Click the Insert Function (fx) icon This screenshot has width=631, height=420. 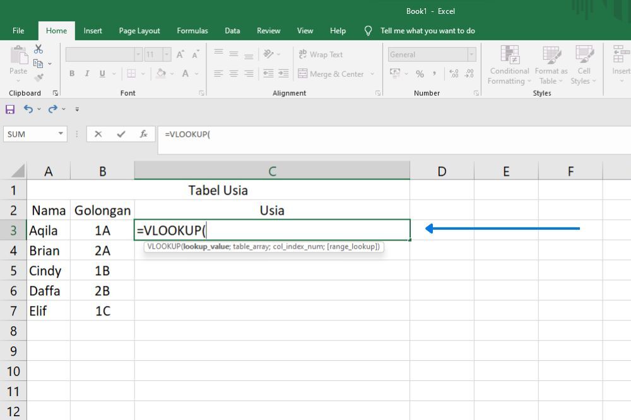(143, 134)
